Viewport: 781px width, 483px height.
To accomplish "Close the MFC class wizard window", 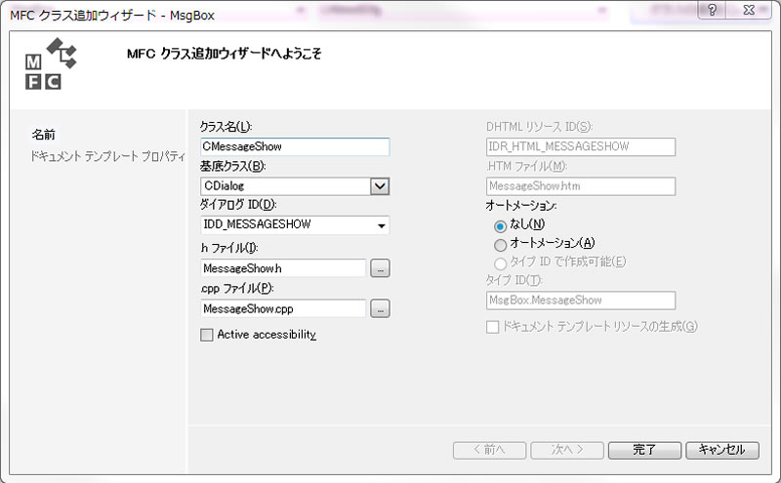I will coord(749,10).
